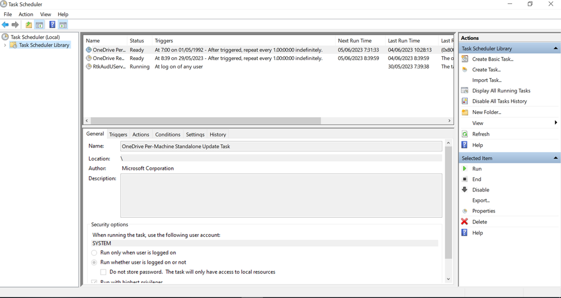Click details pane scroll up arrow
This screenshot has width=561, height=298.
449,143
